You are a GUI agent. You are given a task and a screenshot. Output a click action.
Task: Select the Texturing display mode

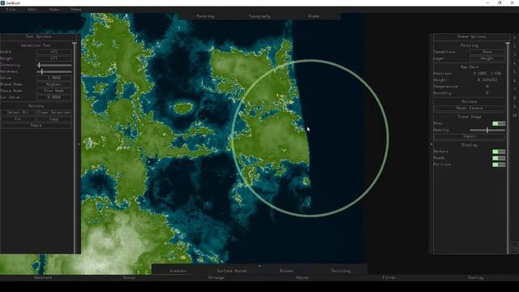[341, 271]
